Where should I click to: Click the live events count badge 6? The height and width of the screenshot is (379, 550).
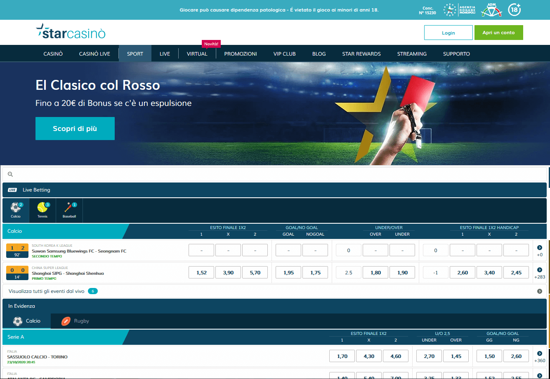[93, 291]
